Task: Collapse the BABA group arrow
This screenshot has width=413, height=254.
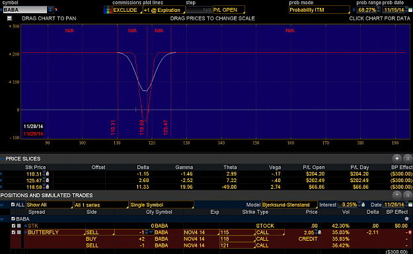Action: 2,219
